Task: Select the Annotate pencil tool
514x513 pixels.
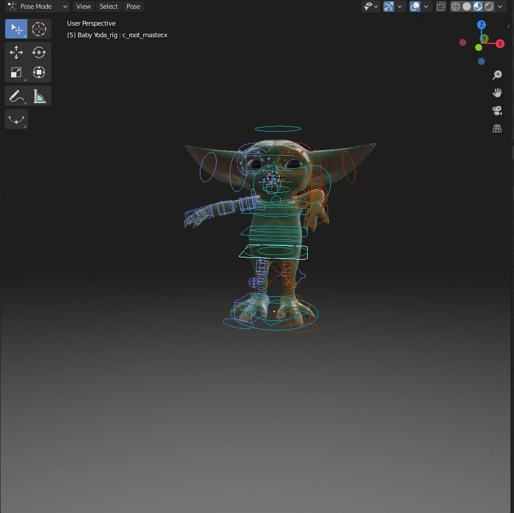Action: coord(16,96)
